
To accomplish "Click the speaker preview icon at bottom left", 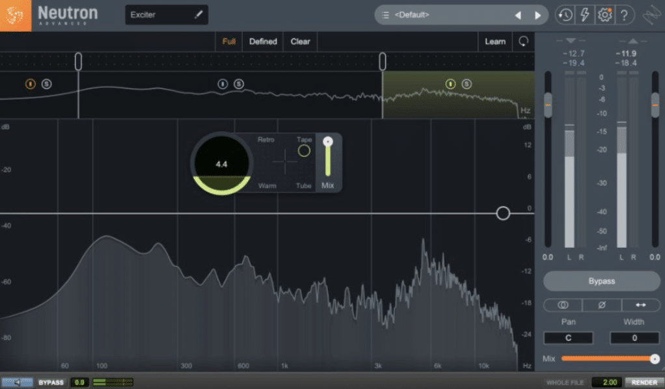I will tap(17, 382).
